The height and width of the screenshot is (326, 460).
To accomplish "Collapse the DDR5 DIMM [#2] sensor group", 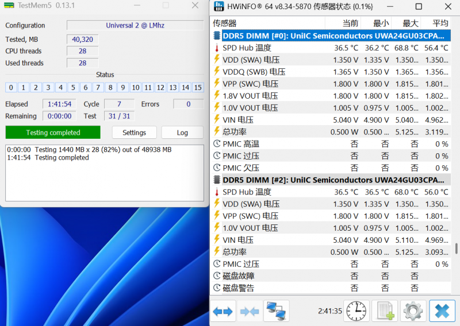I will click(333, 180).
